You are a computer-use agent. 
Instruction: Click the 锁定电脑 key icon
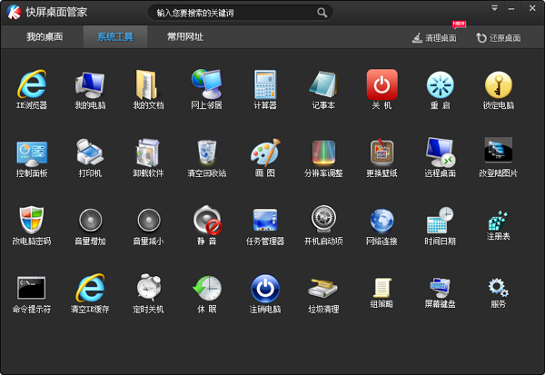pos(499,85)
